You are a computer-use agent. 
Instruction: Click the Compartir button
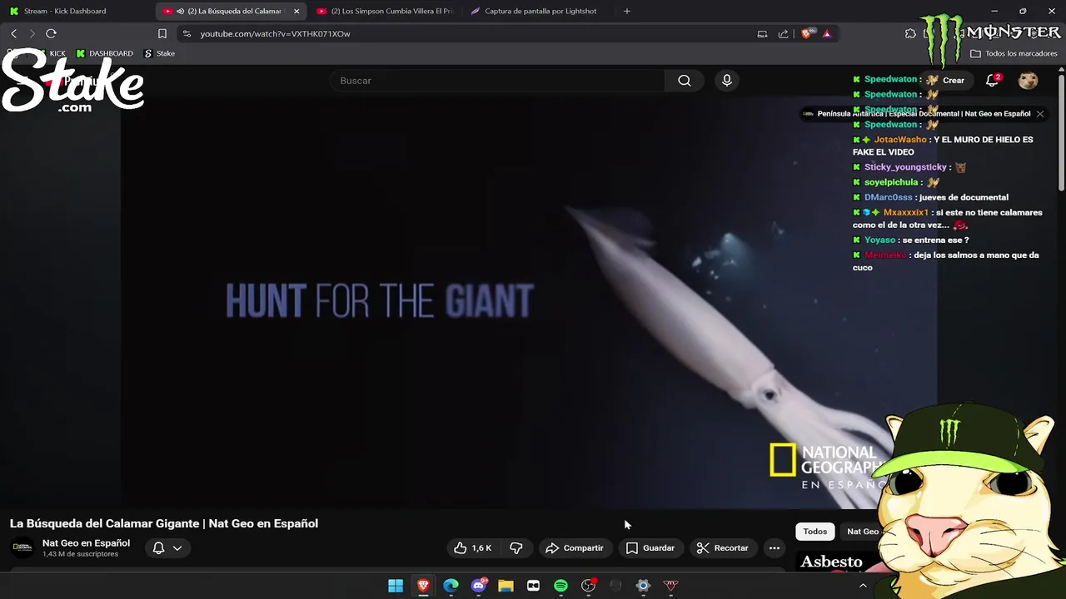click(x=575, y=547)
